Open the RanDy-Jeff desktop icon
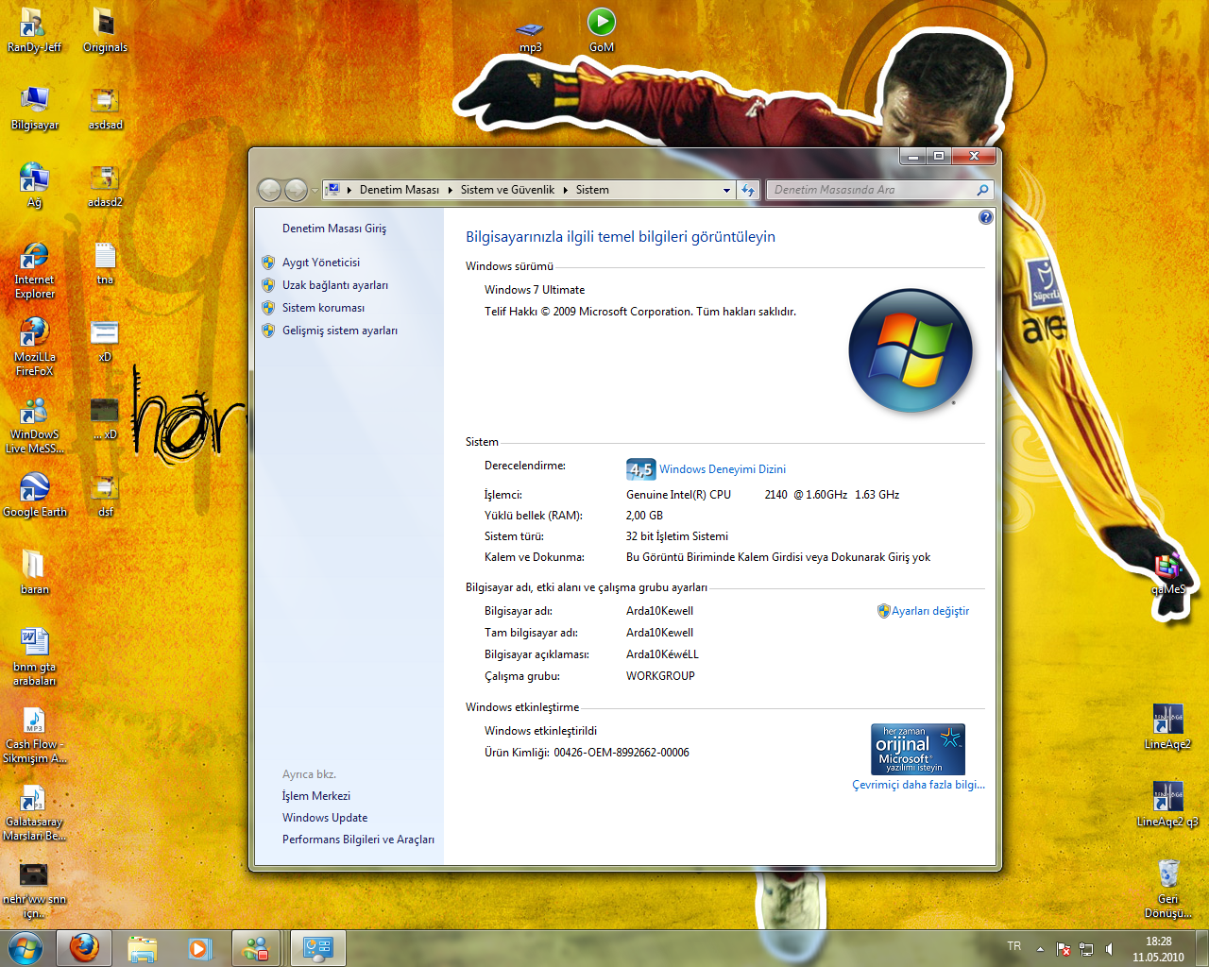This screenshot has height=967, width=1209. (34, 30)
